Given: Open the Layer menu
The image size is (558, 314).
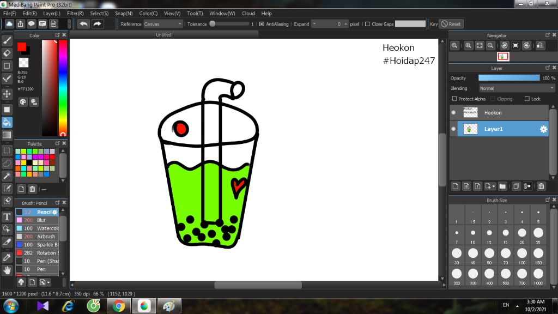Looking at the screenshot, I should [52, 13].
